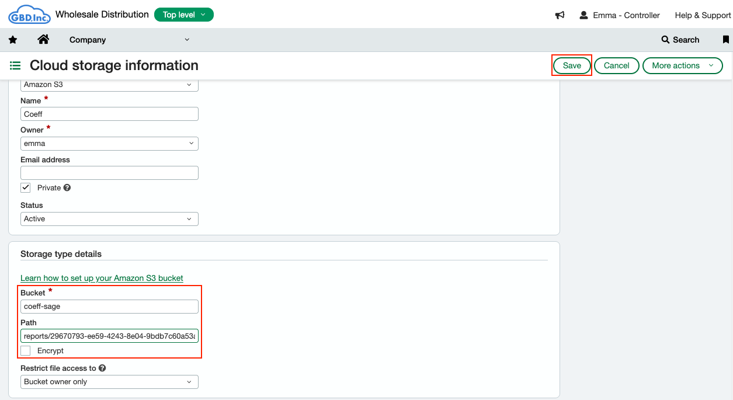Open the Company navigation menu
The image size is (733, 400).
pyautogui.click(x=129, y=40)
